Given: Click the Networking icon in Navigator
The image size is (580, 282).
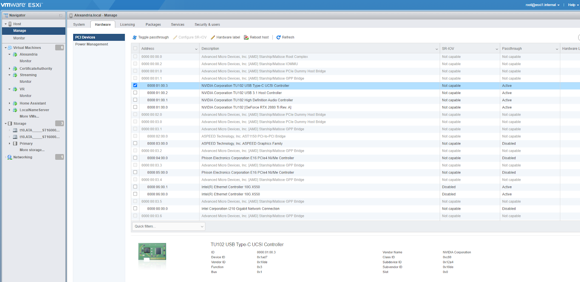Looking at the screenshot, I should click(x=10, y=157).
